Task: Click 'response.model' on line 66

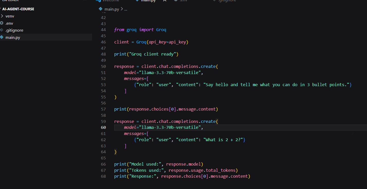Action: pos(183,164)
